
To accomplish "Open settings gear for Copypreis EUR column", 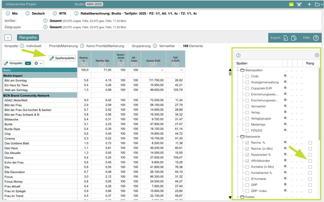I will click(285, 88).
